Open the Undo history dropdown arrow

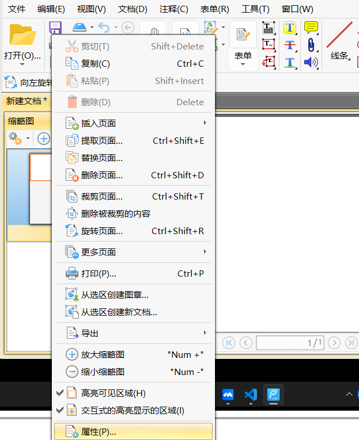[x=116, y=27]
